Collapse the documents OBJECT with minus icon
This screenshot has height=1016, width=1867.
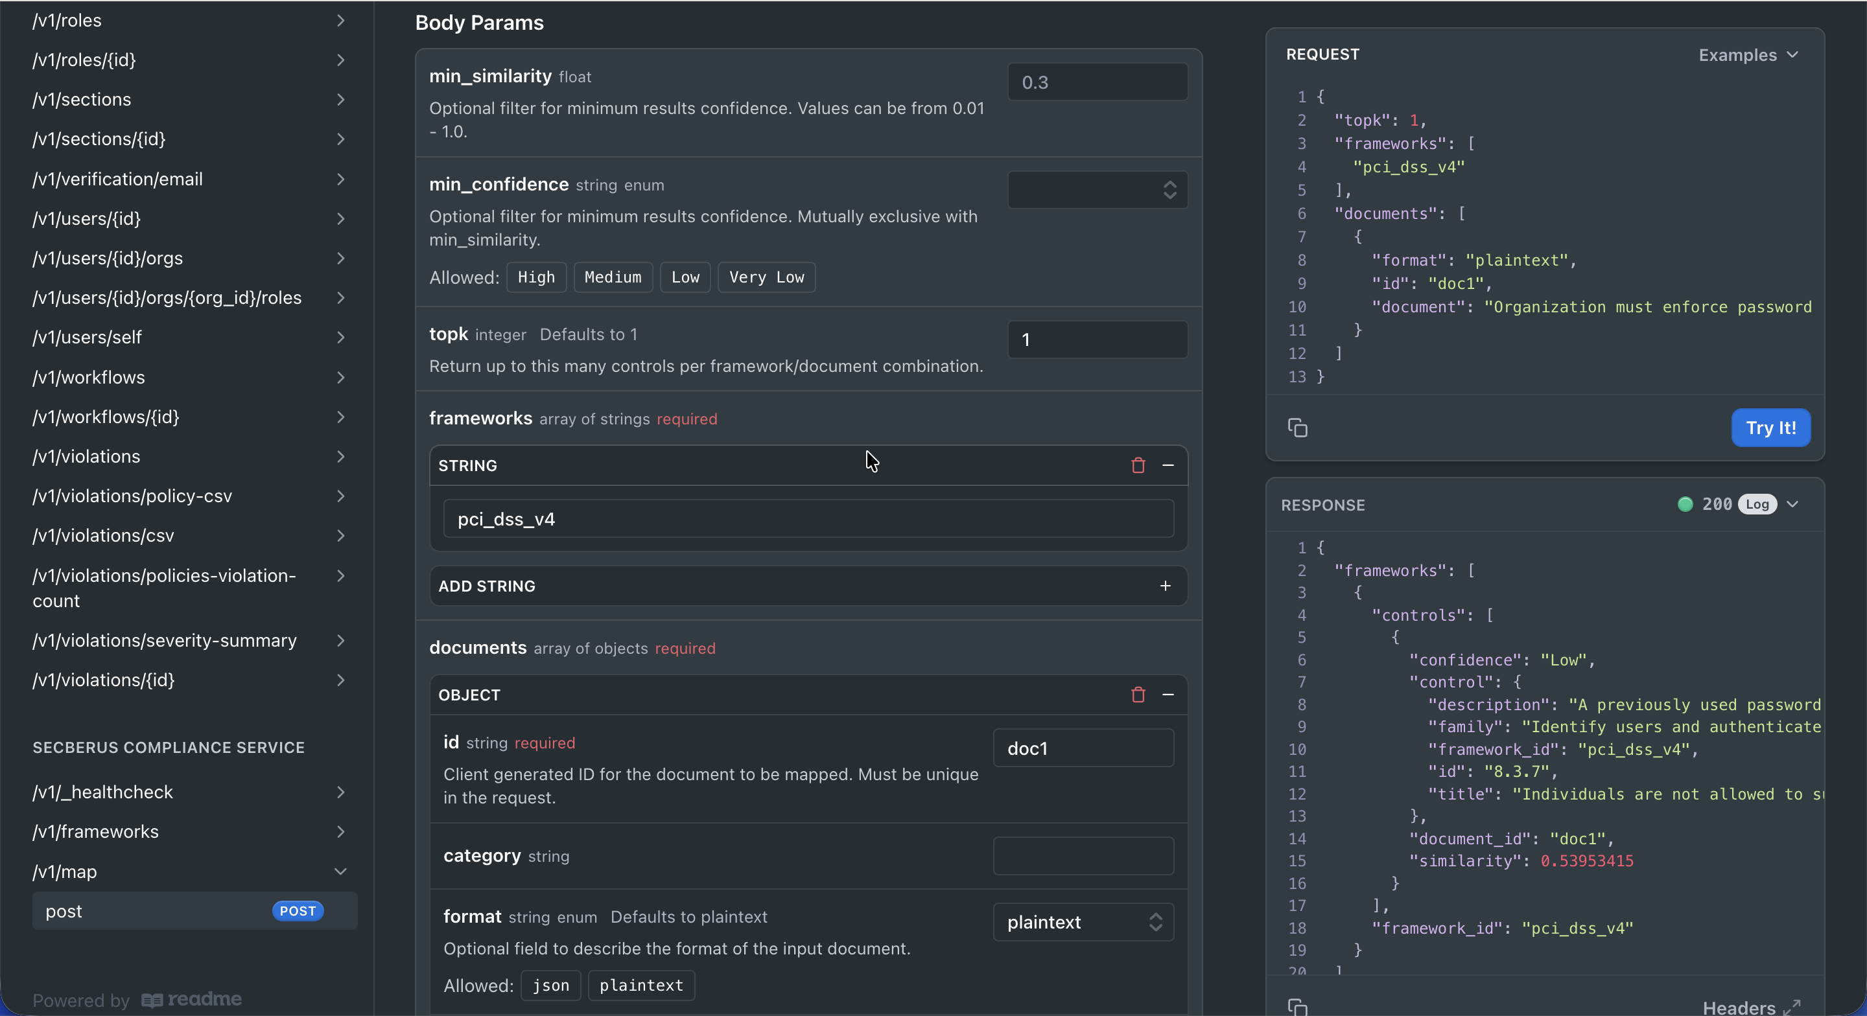point(1168,694)
